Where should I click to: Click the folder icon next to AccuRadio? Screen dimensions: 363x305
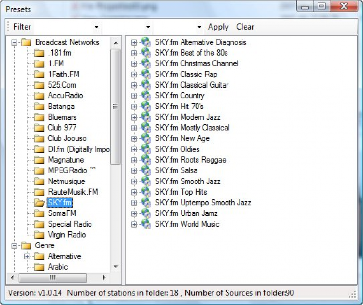(39, 96)
